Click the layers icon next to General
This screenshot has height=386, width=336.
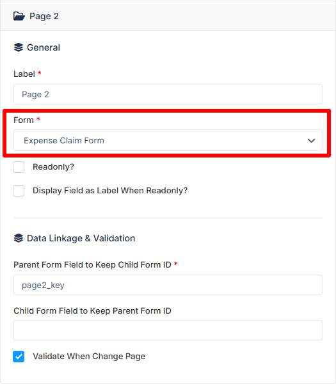point(19,47)
